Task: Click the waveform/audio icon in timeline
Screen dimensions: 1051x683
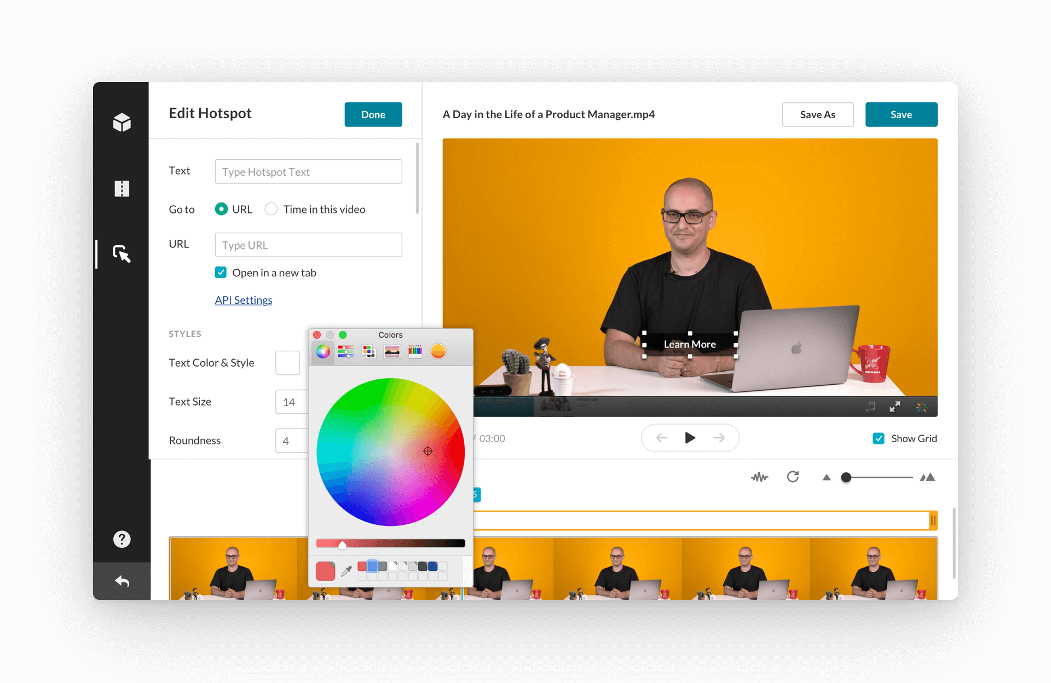Action: [x=758, y=477]
